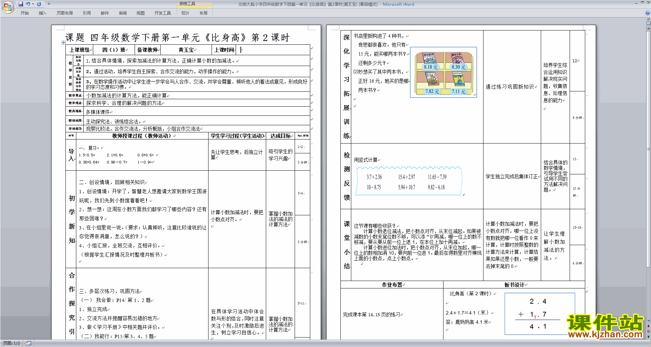The width and height of the screenshot is (651, 347).
Task: Open the Office button menu
Action: click(x=7, y=7)
